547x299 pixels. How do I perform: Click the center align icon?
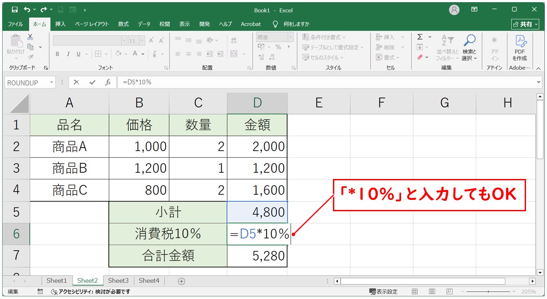189,54
